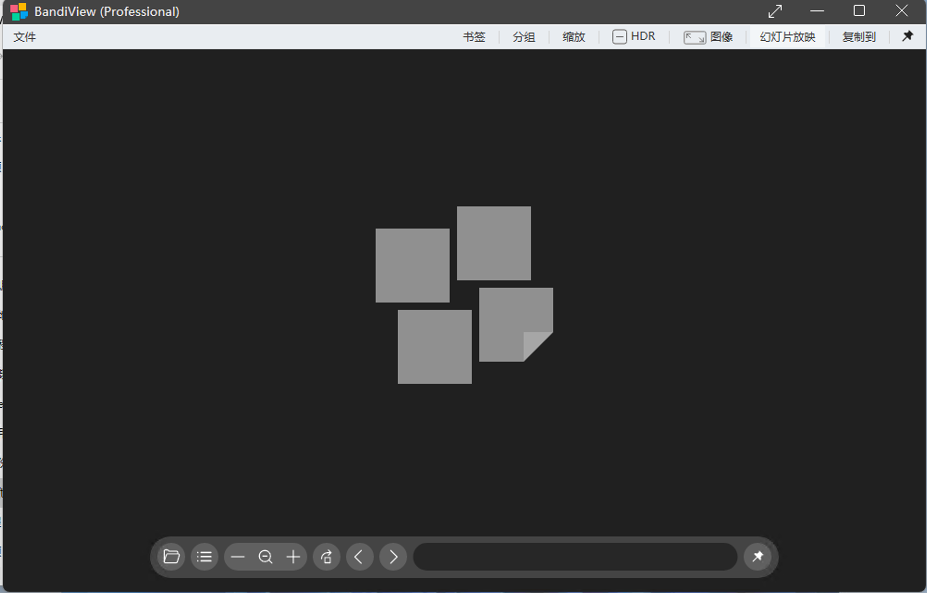Screen dimensions: 927x593
Task: Open the 图像 image menu
Action: pos(708,37)
